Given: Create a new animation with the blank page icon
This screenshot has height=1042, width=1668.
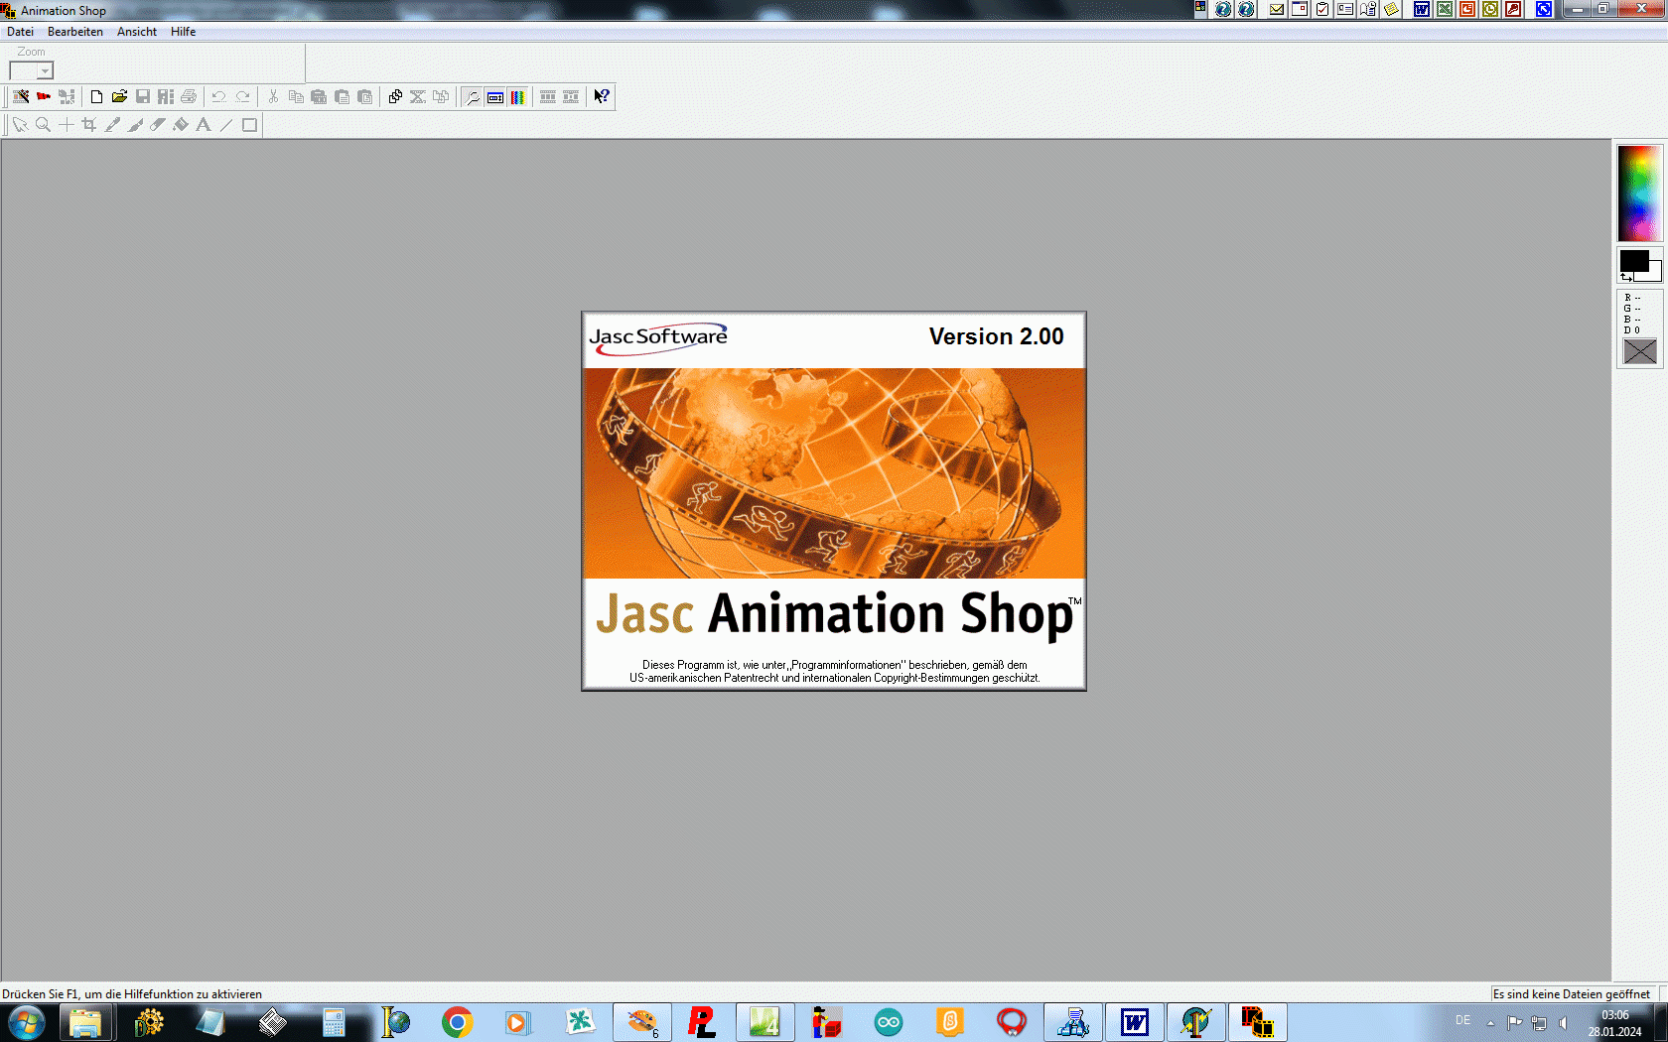Looking at the screenshot, I should pyautogui.click(x=96, y=96).
